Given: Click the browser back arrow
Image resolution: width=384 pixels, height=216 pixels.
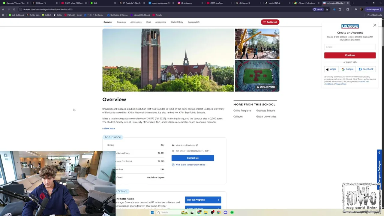Looking at the screenshot, I should tap(3, 9).
